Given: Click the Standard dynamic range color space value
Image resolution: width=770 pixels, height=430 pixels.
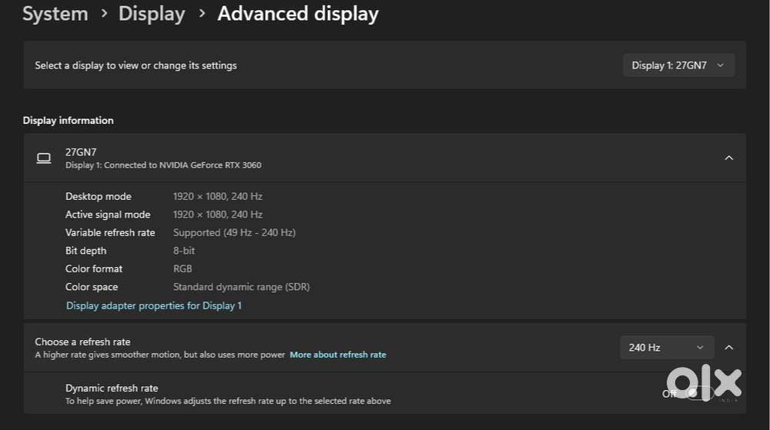Looking at the screenshot, I should point(241,287).
